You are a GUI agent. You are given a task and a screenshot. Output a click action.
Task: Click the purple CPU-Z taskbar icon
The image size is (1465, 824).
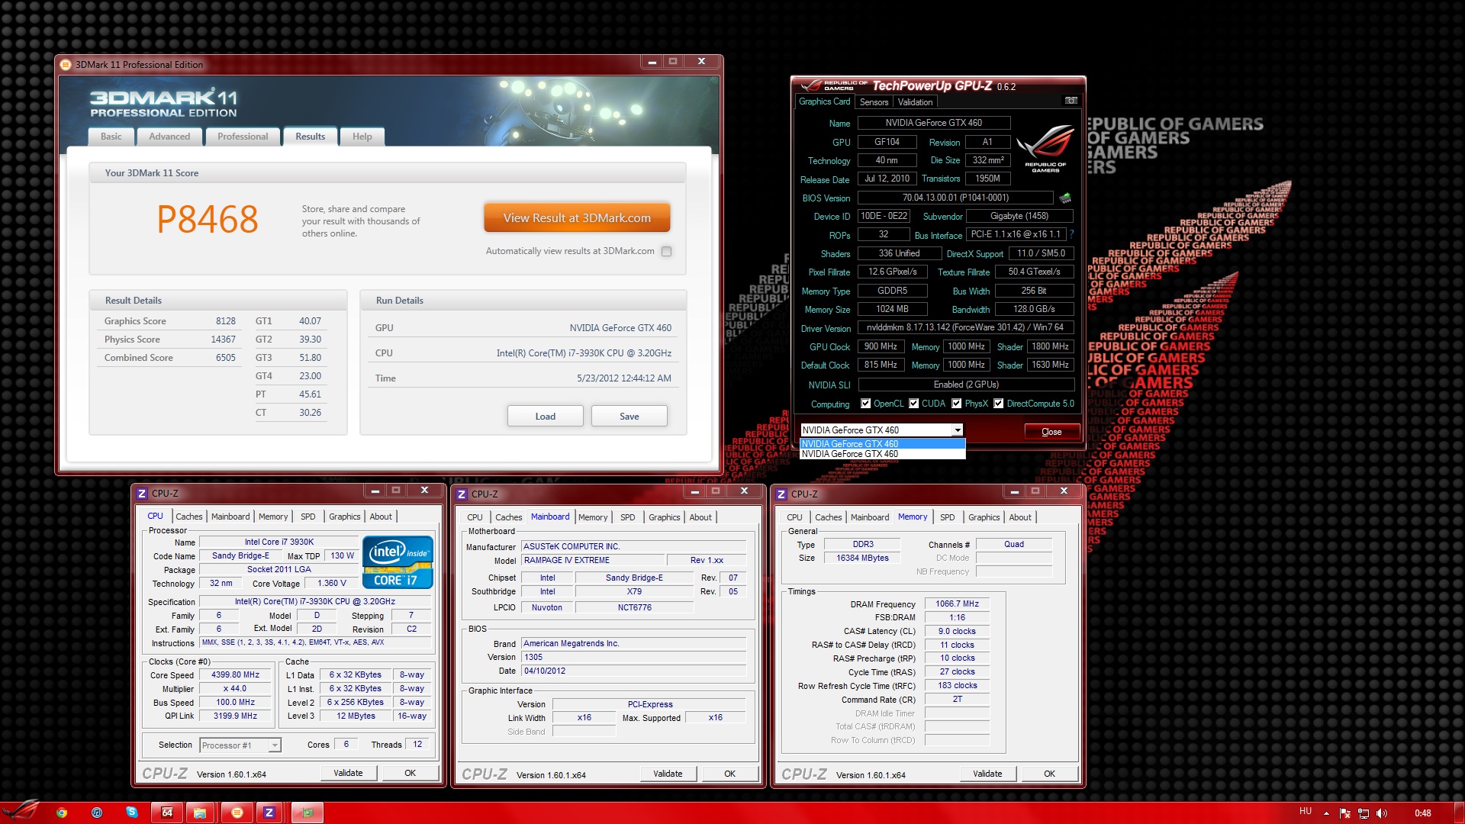pos(269,813)
